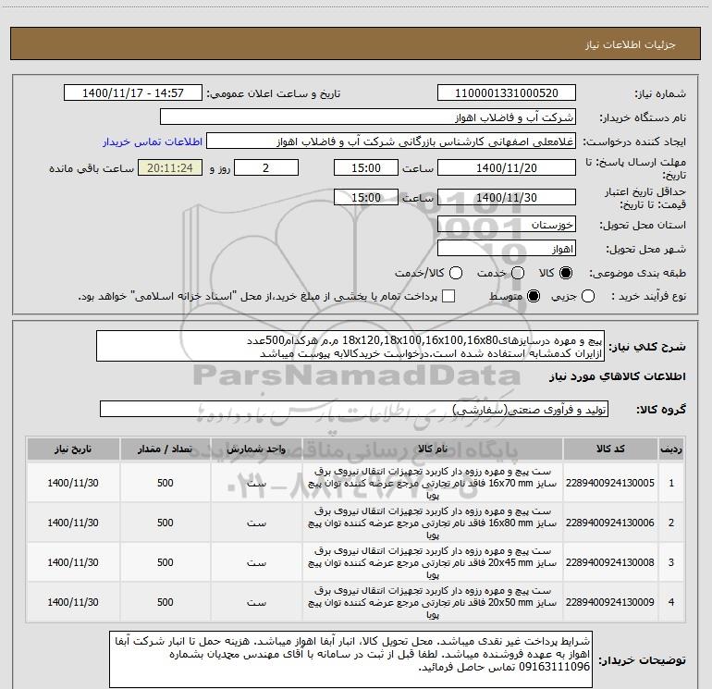Viewport: 712px width, 689px height.
Task: Click quantity 500 in row 3
Action: (166, 562)
